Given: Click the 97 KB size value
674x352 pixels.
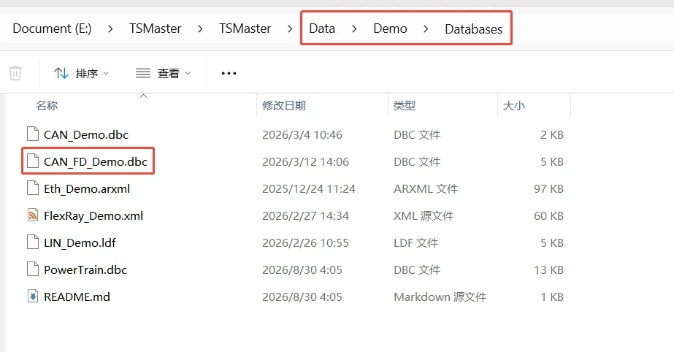Looking at the screenshot, I should [x=548, y=188].
